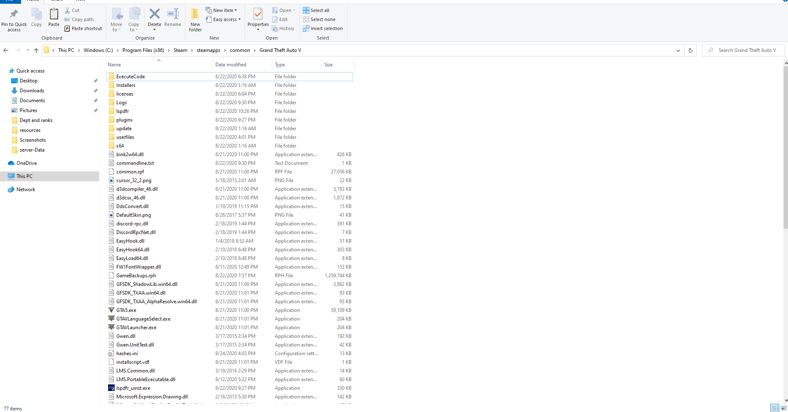Click the Paste clipboard icon
The width and height of the screenshot is (788, 412).
pos(54,18)
